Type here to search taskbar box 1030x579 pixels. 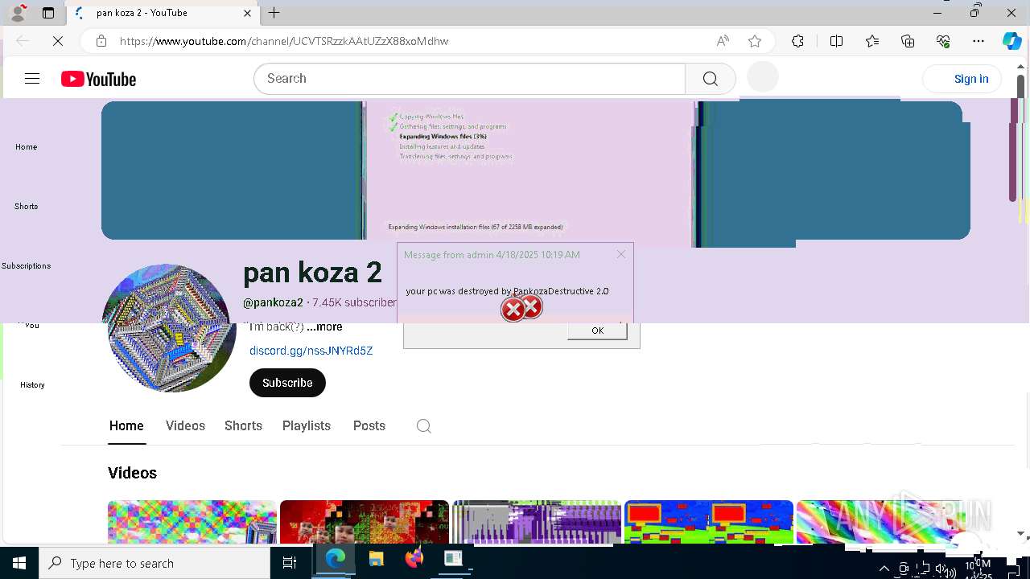pyautogui.click(x=154, y=563)
